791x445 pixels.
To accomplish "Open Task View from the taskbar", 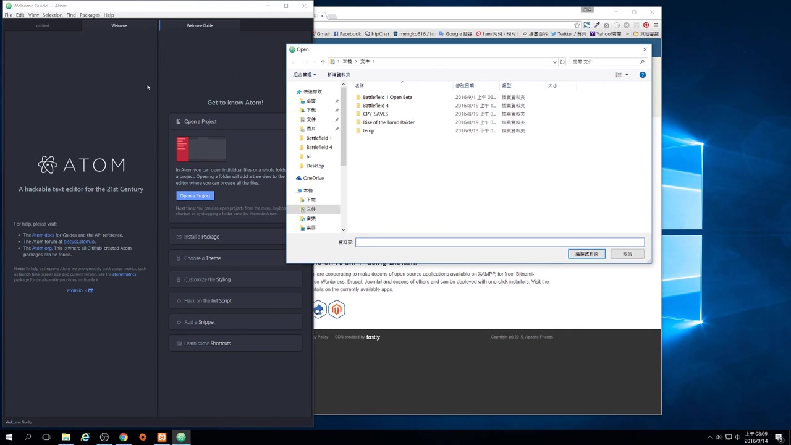I will (x=46, y=438).
